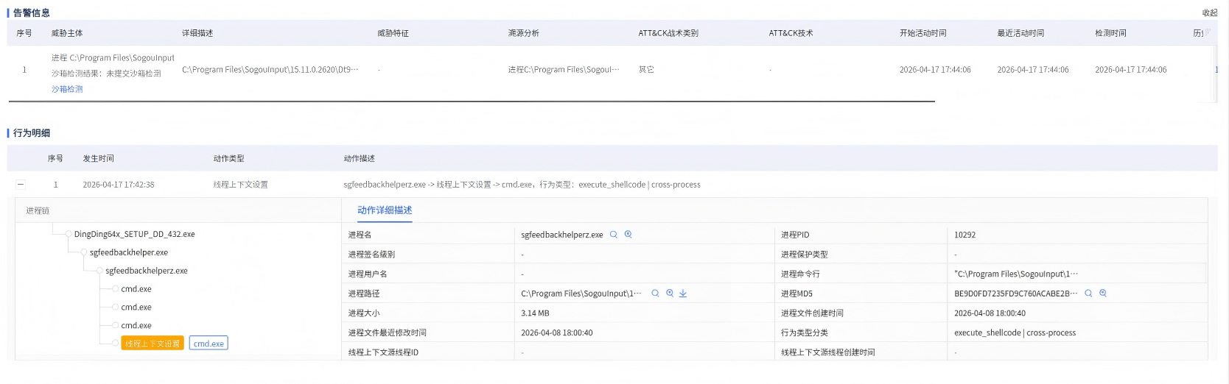The image size is (1229, 384).
Task: Click the horizontal scrollbar under the alert table
Action: click(472, 102)
